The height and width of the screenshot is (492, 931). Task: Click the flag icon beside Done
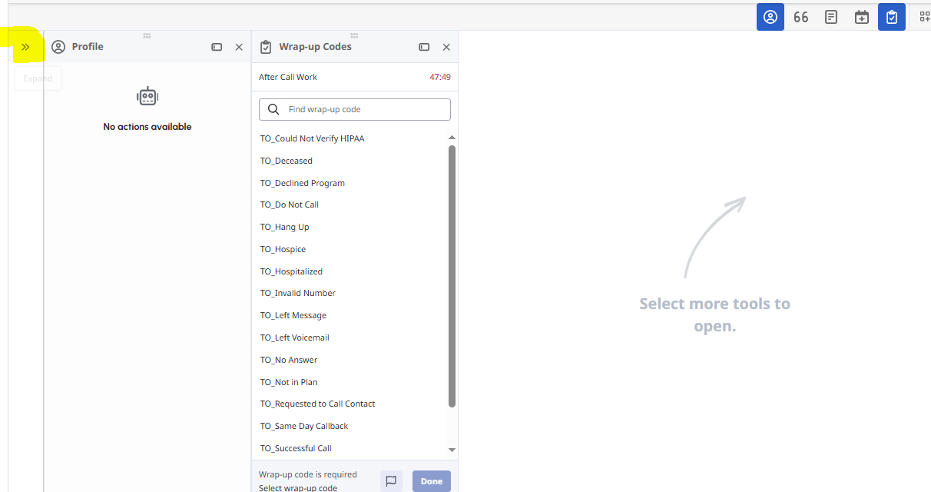pyautogui.click(x=391, y=481)
